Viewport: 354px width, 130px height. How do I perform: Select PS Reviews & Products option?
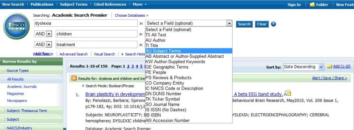pos(189,78)
